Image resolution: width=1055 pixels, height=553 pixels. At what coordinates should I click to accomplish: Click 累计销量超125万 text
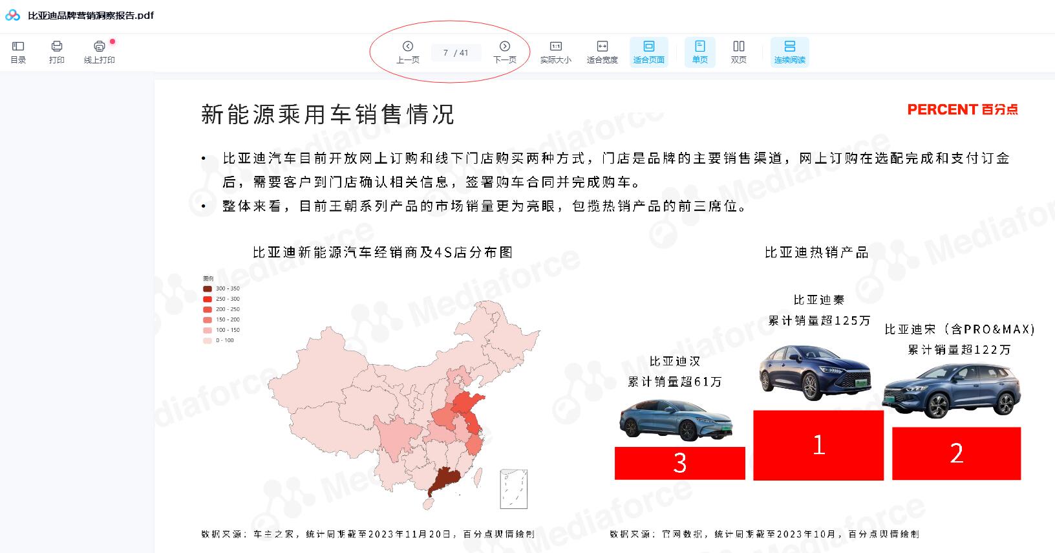[x=819, y=321]
